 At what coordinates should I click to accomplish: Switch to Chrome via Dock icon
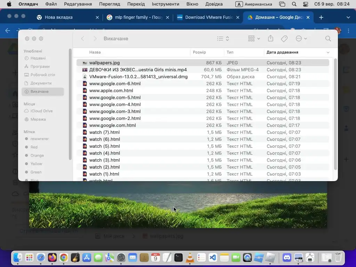[x=64, y=258]
